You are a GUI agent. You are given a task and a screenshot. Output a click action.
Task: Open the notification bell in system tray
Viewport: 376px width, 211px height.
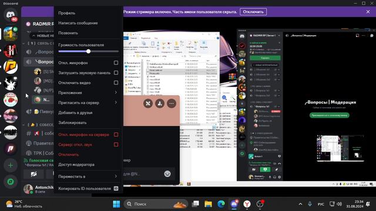coord(368,204)
